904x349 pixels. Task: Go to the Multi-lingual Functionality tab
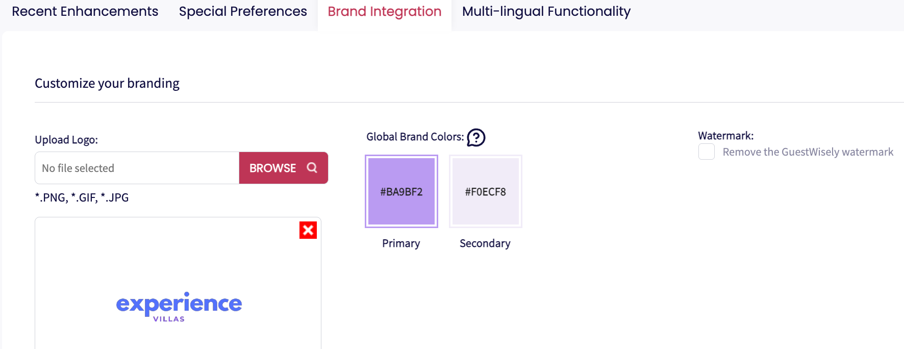point(546,12)
